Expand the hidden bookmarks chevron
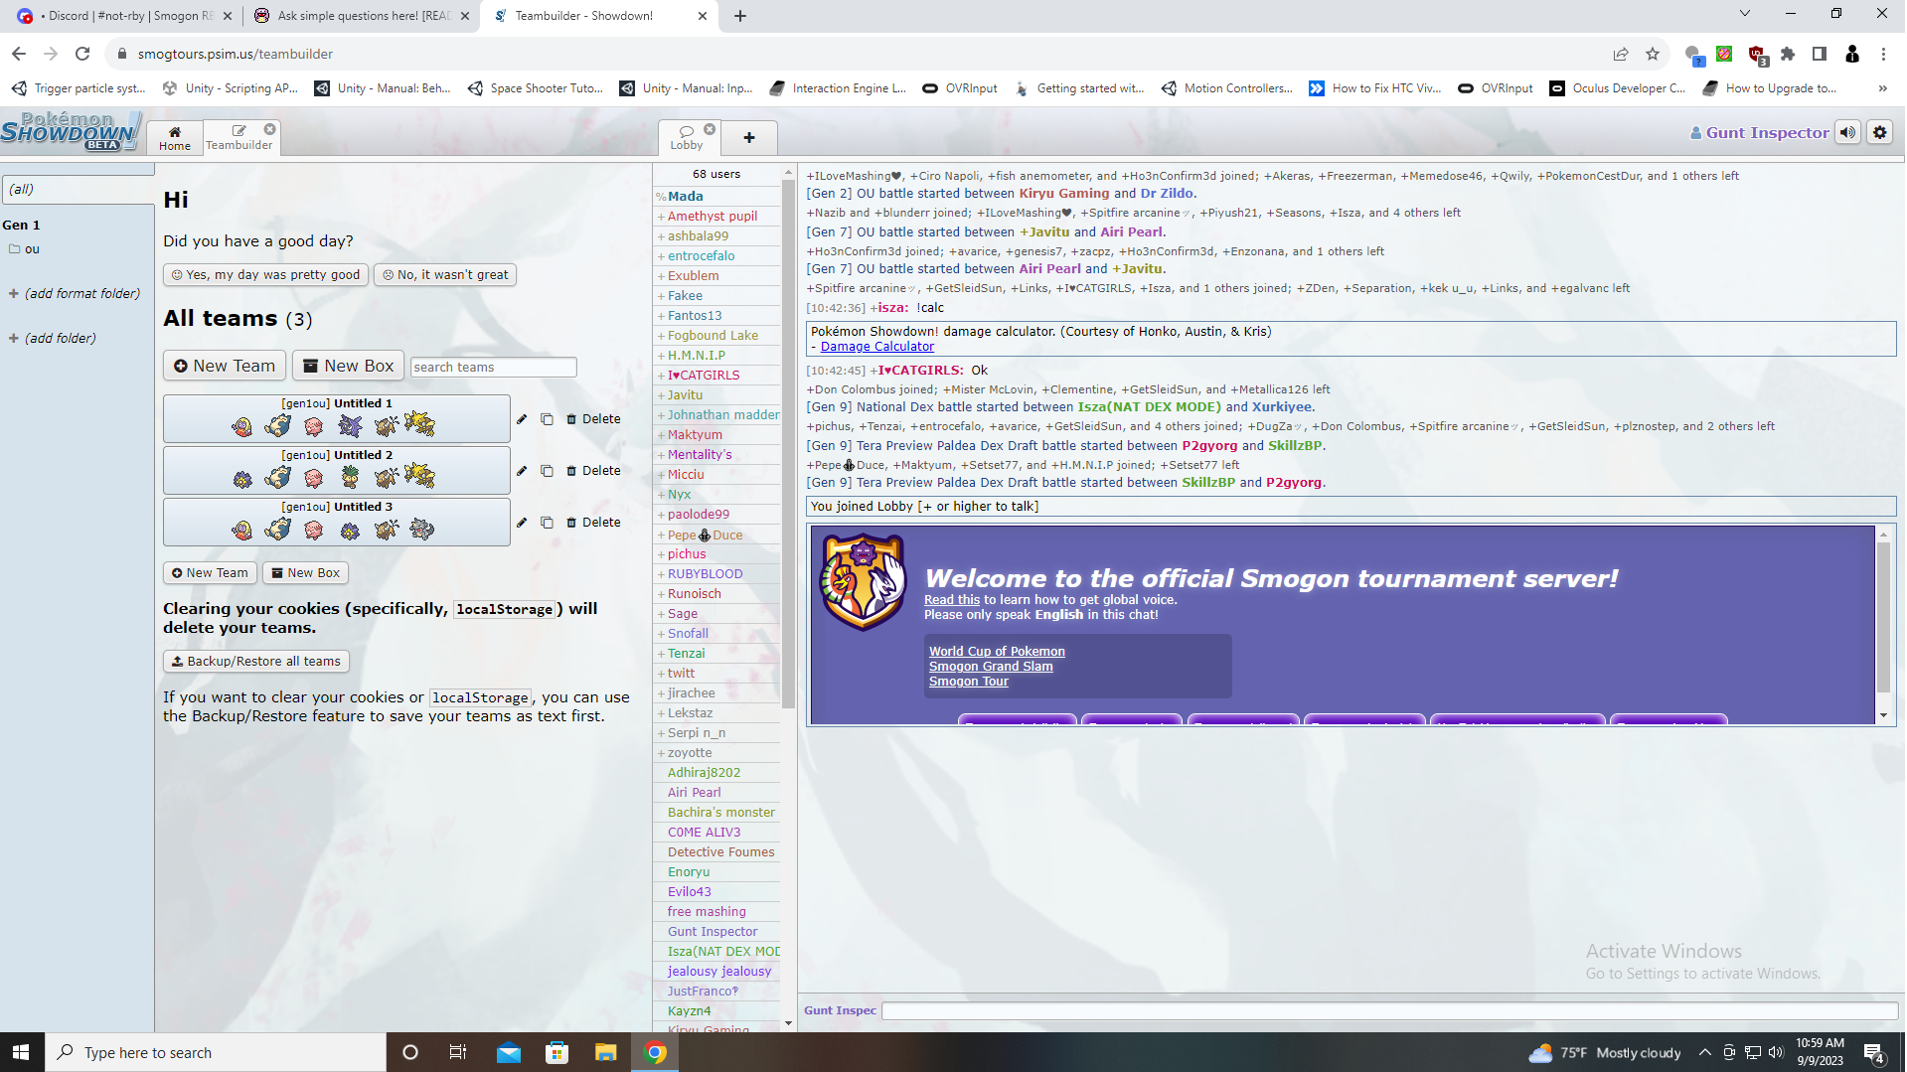This screenshot has width=1907, height=1072. tap(1882, 88)
